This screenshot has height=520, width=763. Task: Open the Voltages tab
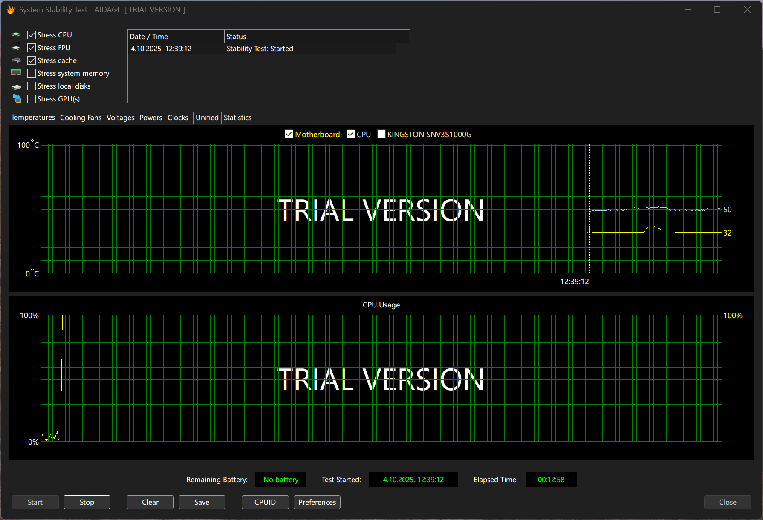pos(120,118)
